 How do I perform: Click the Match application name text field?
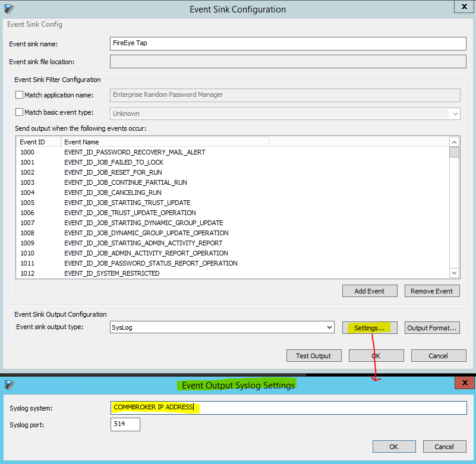click(285, 95)
